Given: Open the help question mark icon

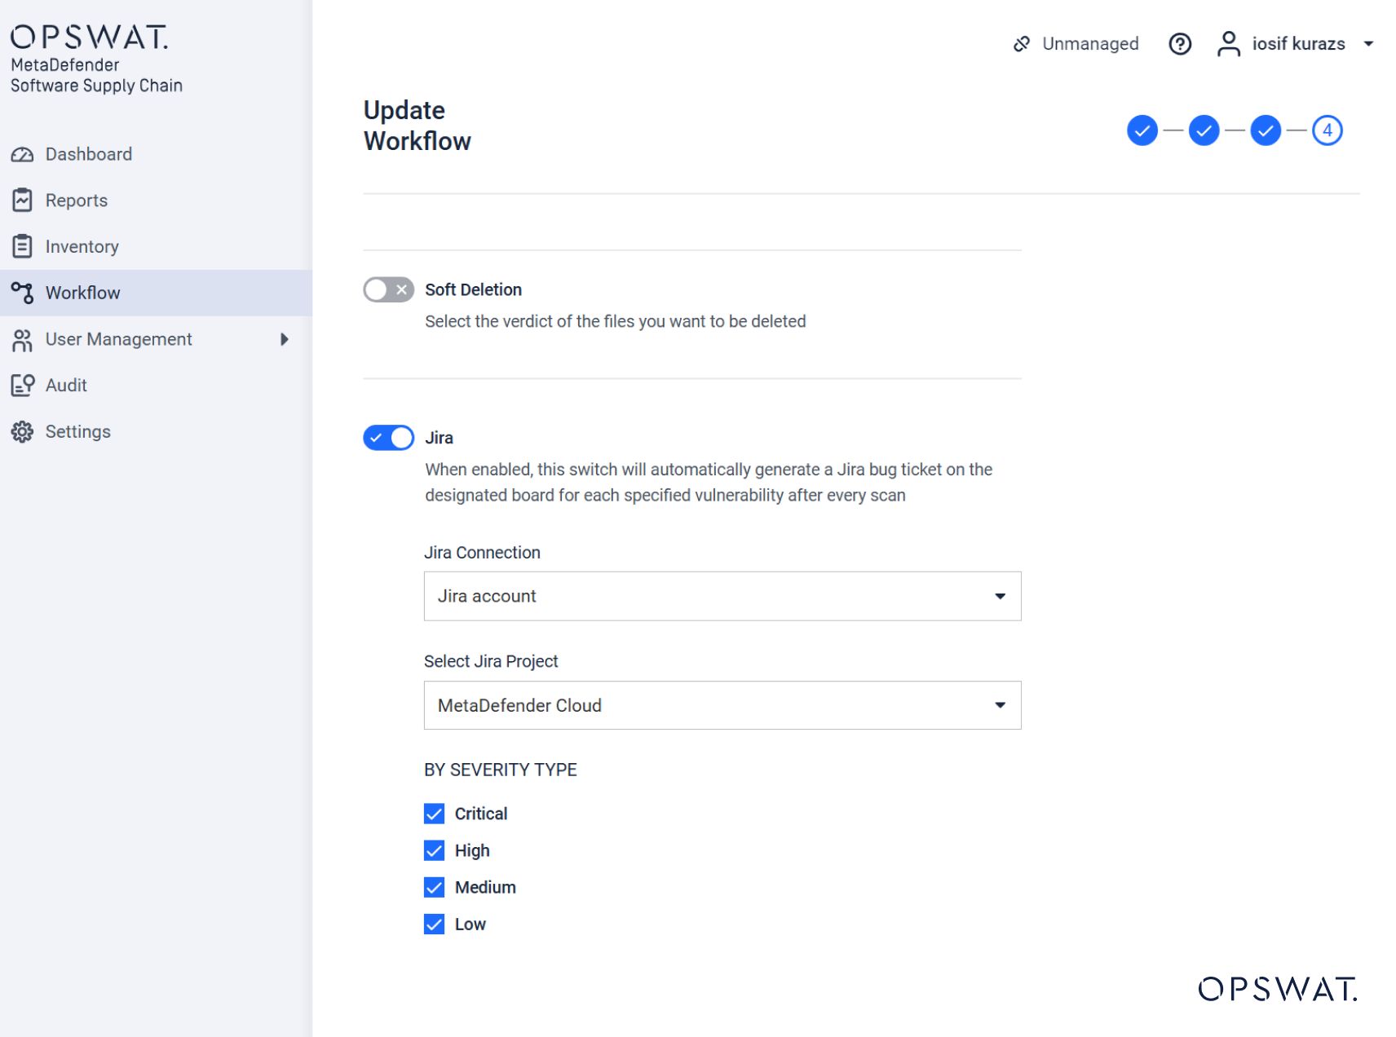Looking at the screenshot, I should (1179, 43).
